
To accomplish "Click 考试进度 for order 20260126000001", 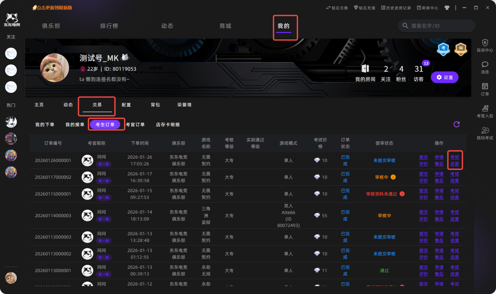I will [x=454, y=160].
